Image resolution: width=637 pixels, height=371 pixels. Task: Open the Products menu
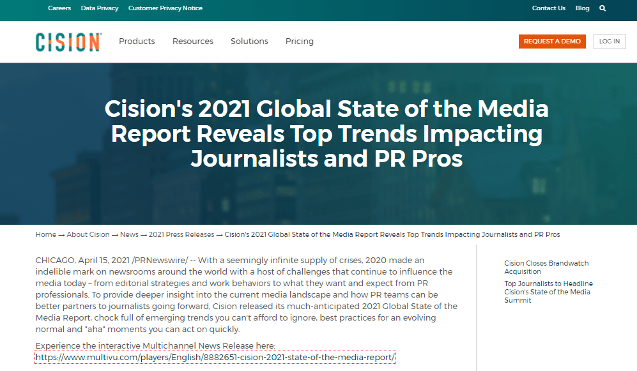click(137, 42)
